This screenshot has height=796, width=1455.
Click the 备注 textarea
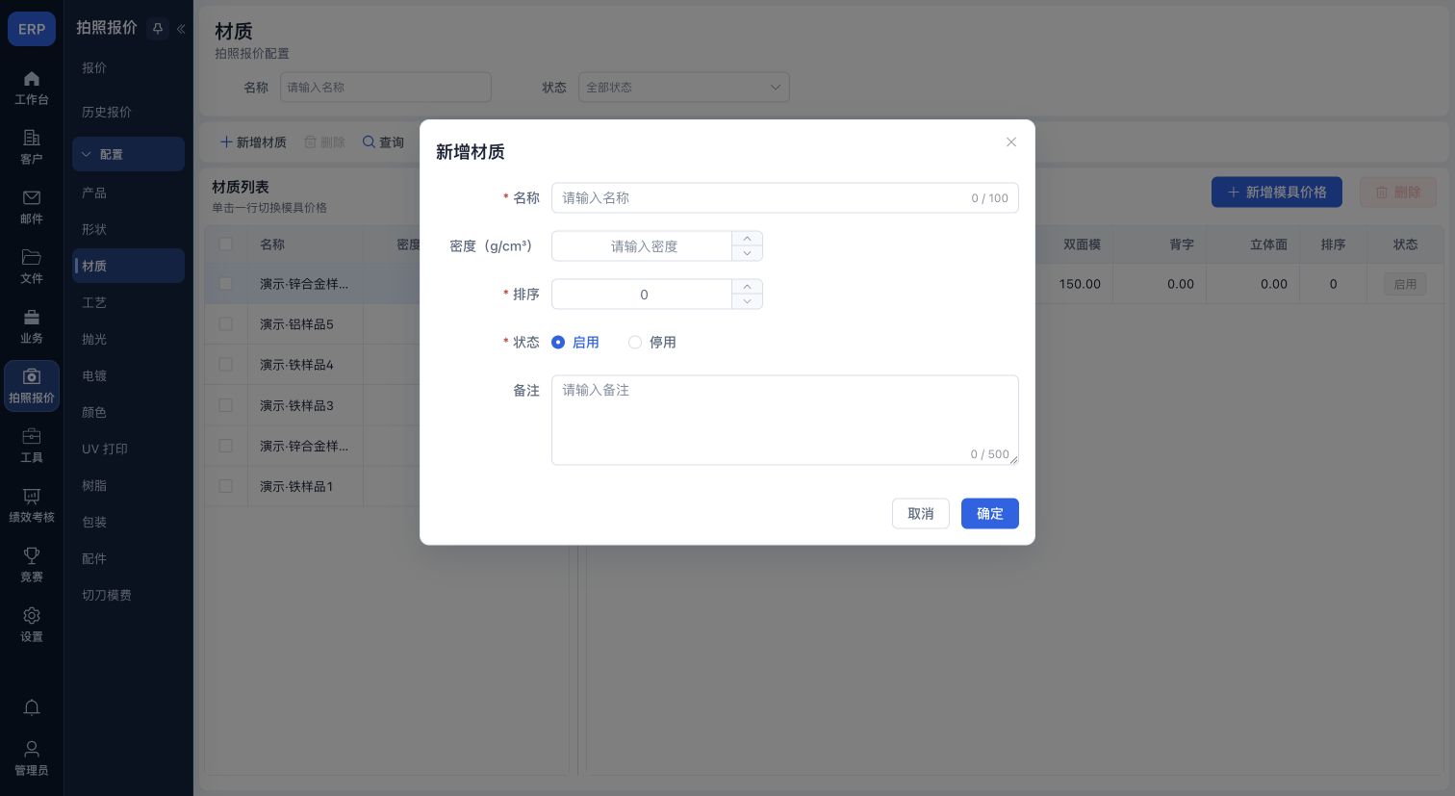coord(784,420)
